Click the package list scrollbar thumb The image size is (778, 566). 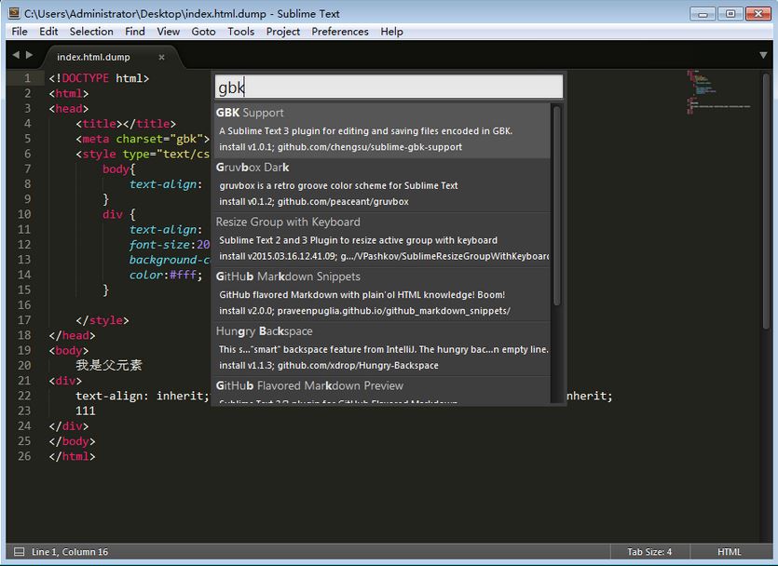(556, 206)
